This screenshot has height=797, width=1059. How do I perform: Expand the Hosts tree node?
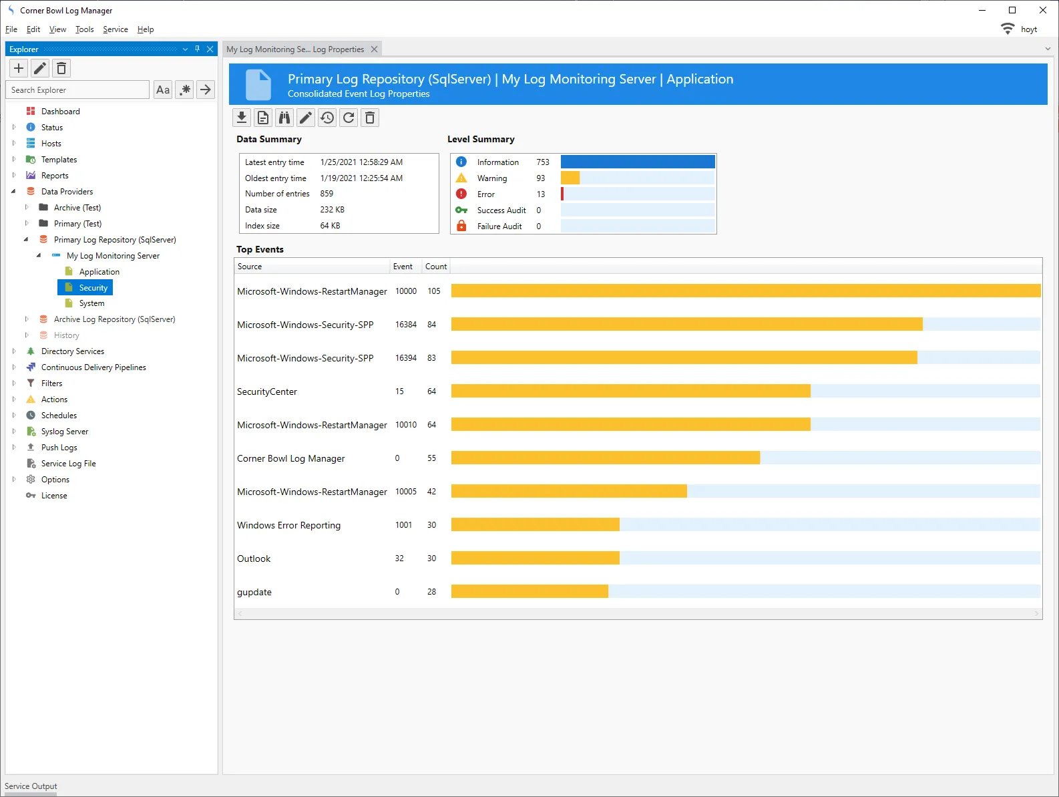14,143
